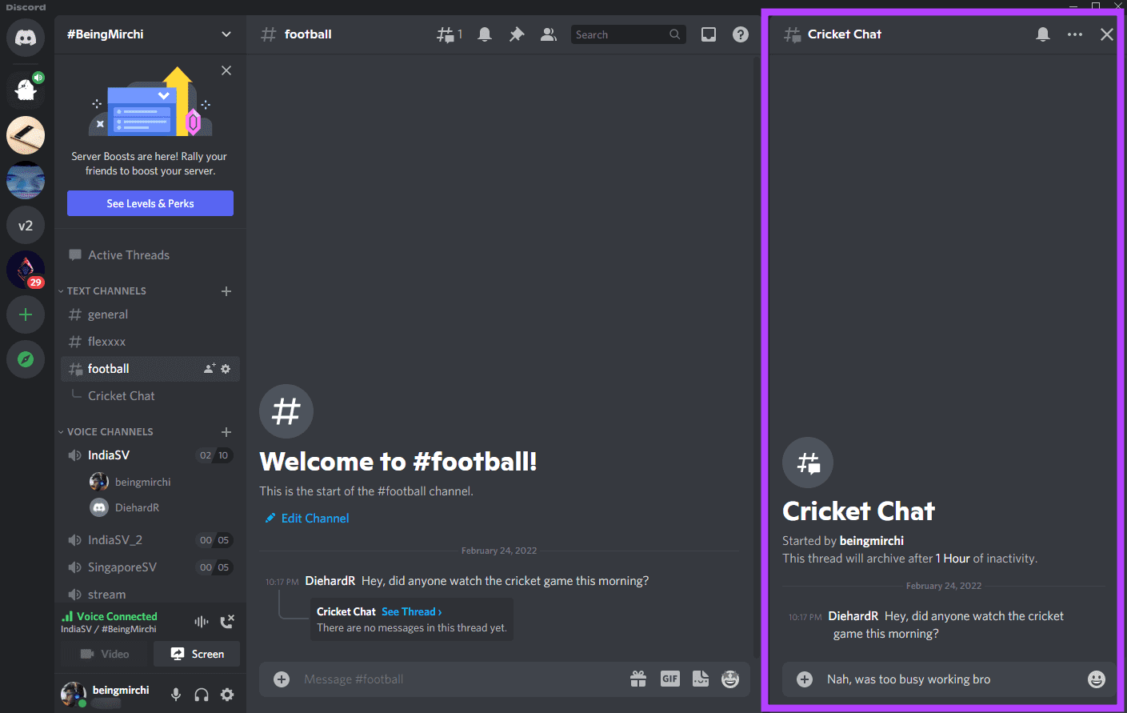Click Add a Server plus icon
This screenshot has width=1127, height=713.
click(x=26, y=314)
